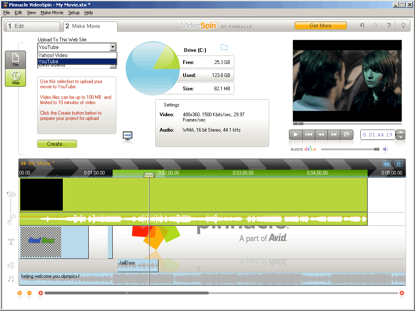Screen dimensions: 415x311
Task: Open the Make Movie menu
Action: tap(52, 13)
